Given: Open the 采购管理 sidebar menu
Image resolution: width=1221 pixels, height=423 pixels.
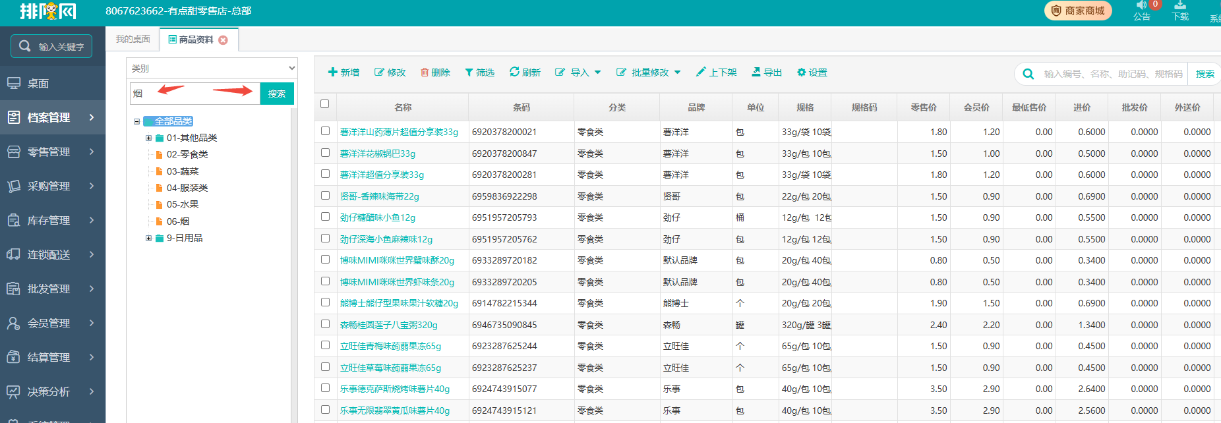Looking at the screenshot, I should (53, 186).
